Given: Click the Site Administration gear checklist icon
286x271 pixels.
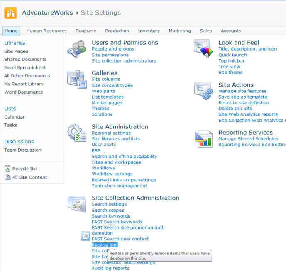Looking at the screenshot, I should click(x=77, y=133).
